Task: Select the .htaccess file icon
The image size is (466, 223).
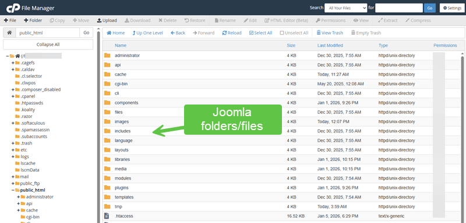Action: point(107,216)
